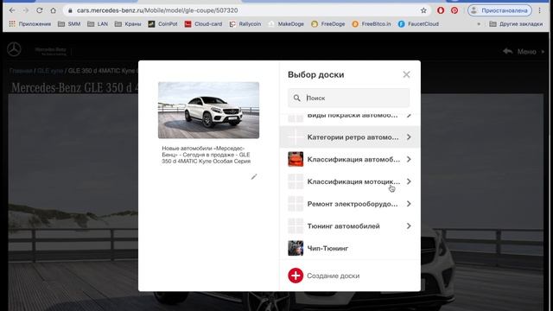The width and height of the screenshot is (553, 311).
Task: Click the pin description text about Мерседес-Бенц
Action: (207, 155)
